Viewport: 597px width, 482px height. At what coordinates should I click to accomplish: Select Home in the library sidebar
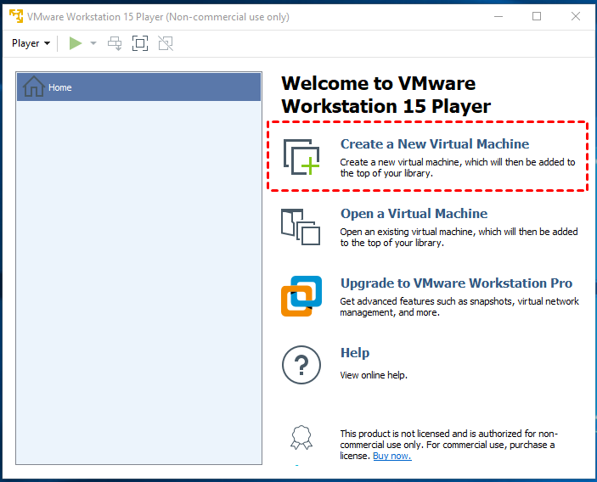[x=59, y=87]
